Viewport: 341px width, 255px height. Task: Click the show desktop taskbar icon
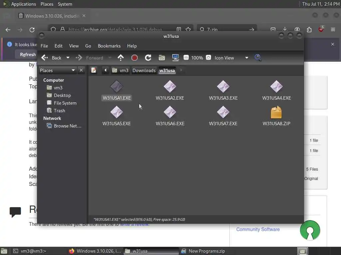point(4,251)
